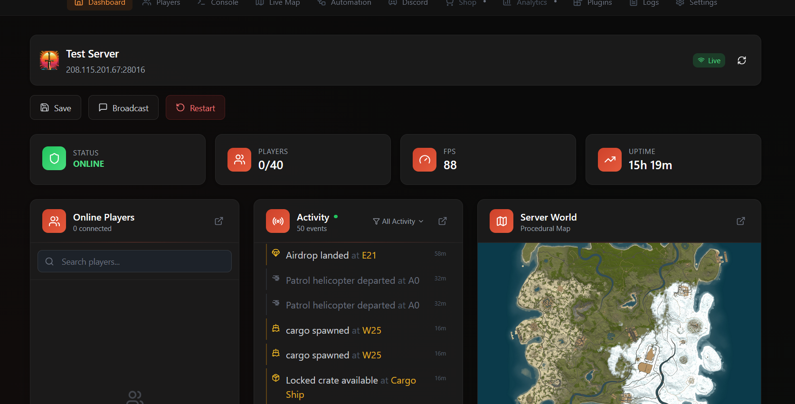Open Activity panel external link icon
Screen dimensions: 795x404
442,221
